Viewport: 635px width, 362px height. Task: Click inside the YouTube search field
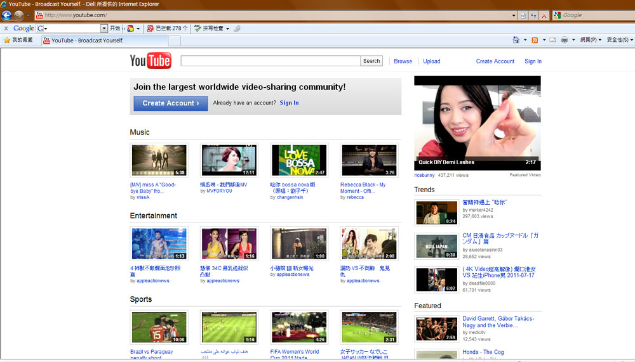pos(270,61)
